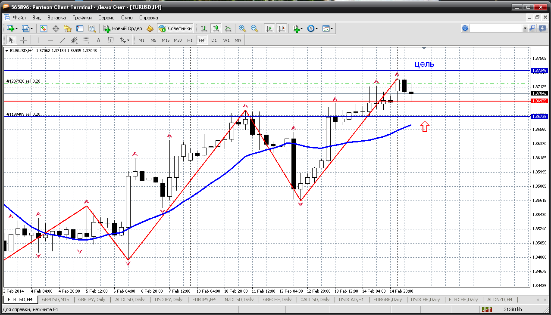Switch chart to candlesticks type
551x315 pixels.
click(x=216, y=28)
